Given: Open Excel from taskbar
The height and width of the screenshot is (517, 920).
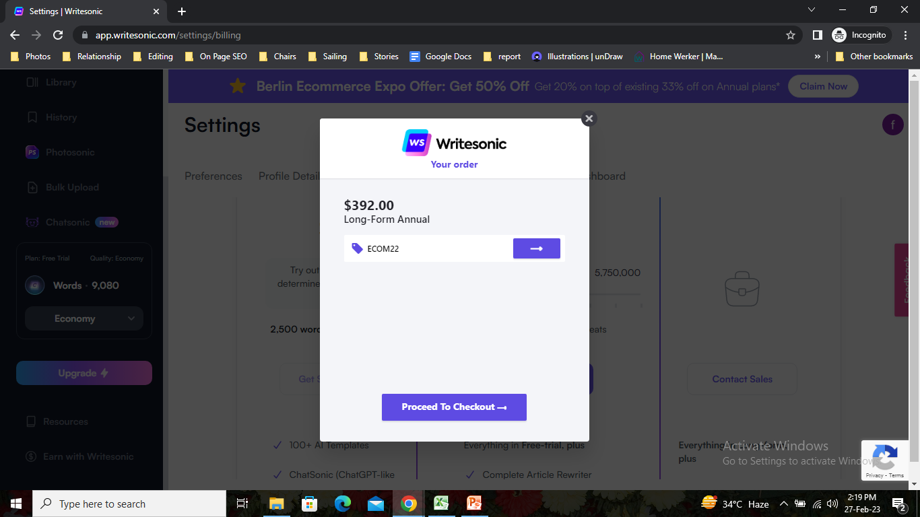Looking at the screenshot, I should tap(441, 504).
